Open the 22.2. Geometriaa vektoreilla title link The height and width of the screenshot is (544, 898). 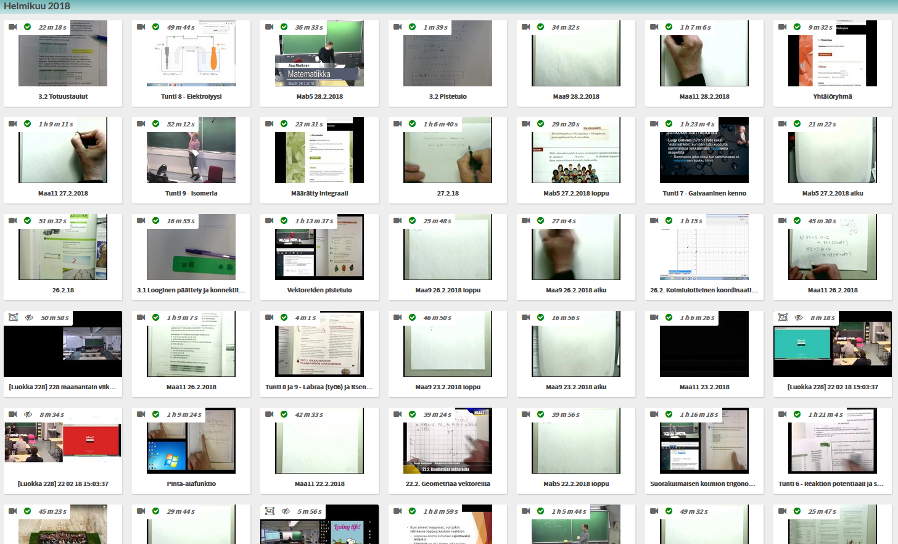[x=448, y=484]
